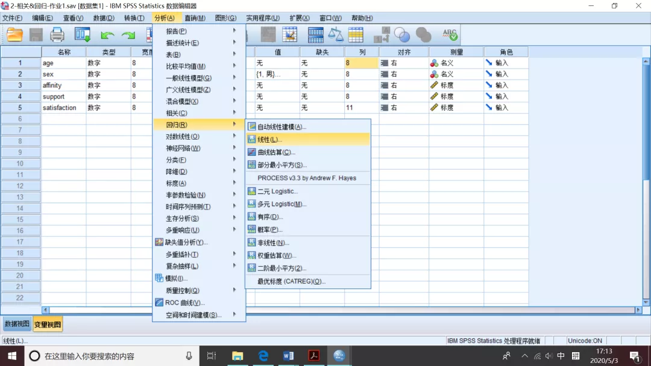Choose Ordinal regression 有序(D)

pos(308,217)
